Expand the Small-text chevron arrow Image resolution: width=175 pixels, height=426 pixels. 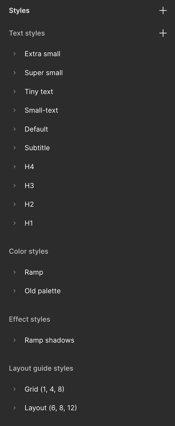[x=15, y=110]
